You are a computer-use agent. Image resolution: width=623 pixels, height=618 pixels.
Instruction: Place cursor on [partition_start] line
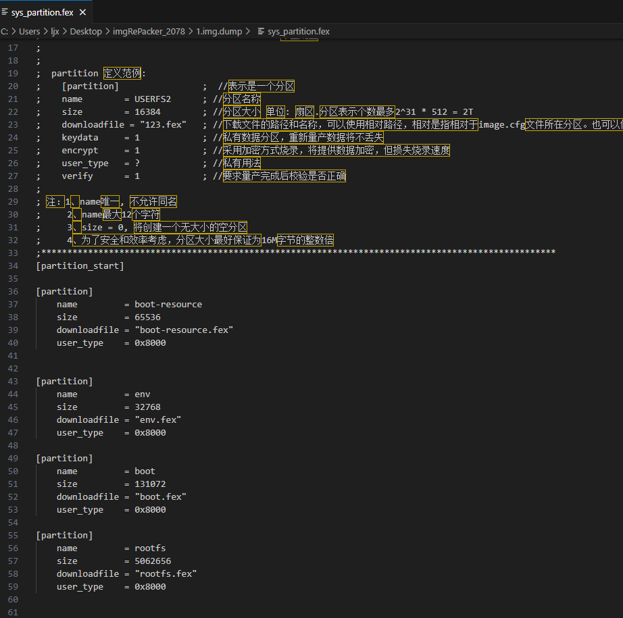[x=80, y=265]
